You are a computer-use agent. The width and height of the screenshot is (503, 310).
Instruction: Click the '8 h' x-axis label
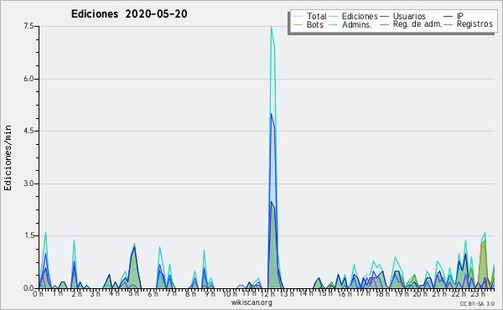tap(190, 294)
